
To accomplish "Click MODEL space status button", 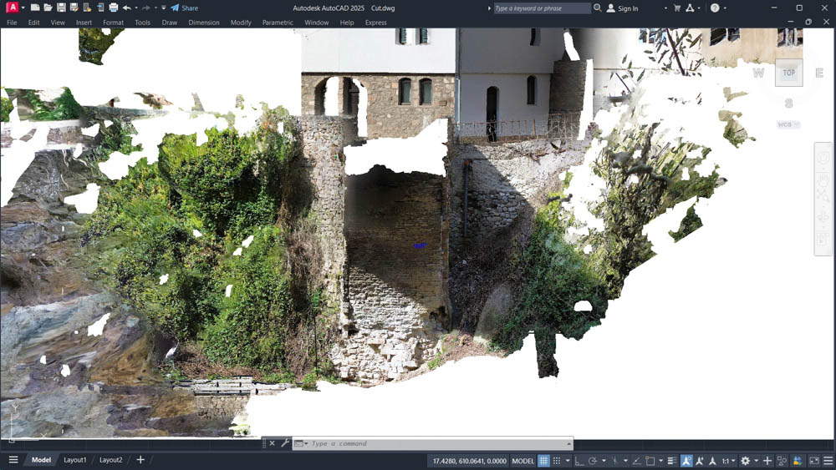I will [x=522, y=461].
